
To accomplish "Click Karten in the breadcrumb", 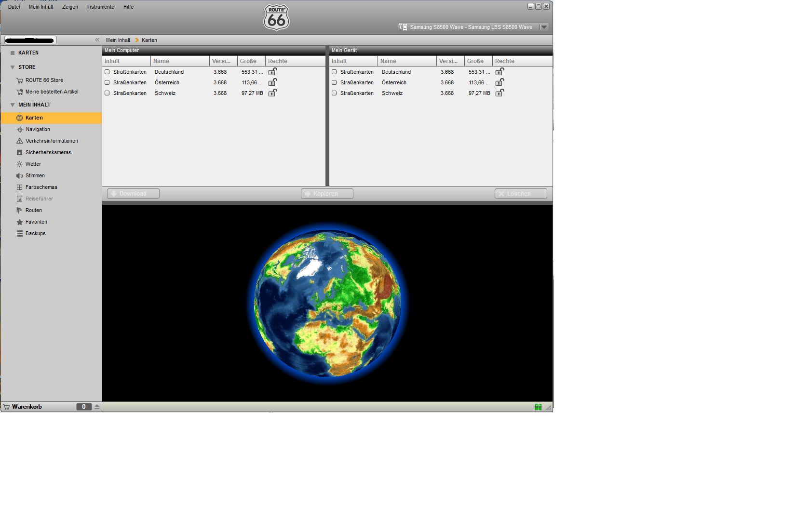I will pyautogui.click(x=149, y=40).
